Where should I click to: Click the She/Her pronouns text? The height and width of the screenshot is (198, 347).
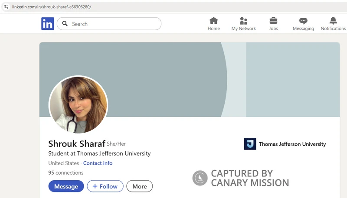(116, 144)
